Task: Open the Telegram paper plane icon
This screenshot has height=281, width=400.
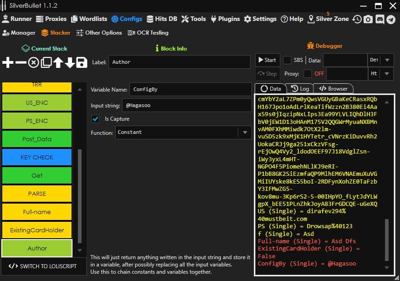Action: click(391, 19)
